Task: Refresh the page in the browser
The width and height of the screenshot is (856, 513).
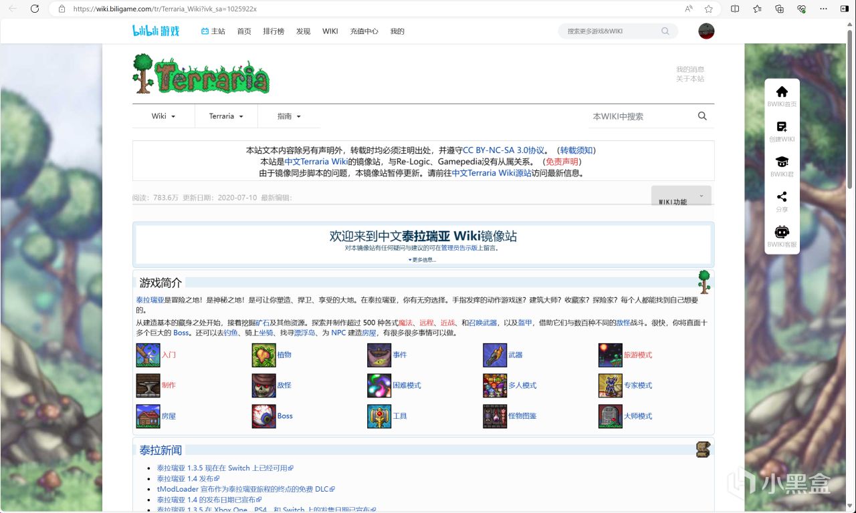Action: pos(35,9)
